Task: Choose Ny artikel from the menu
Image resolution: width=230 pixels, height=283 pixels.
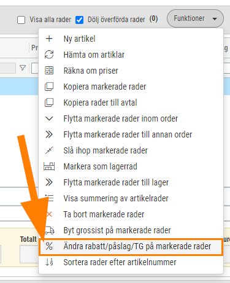Action: pos(131,39)
